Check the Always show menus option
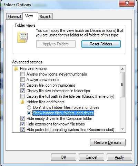Viewport: 138px width, 166px height. click(22, 80)
